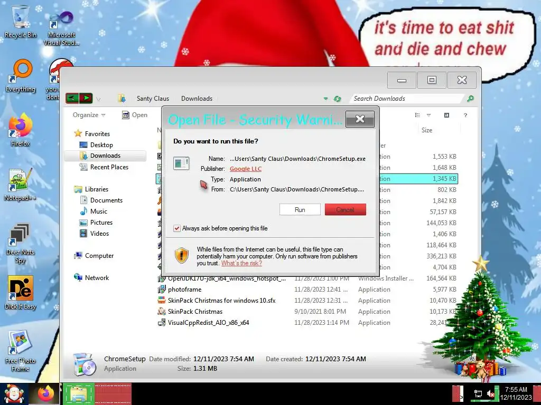This screenshot has width=541, height=405.
Task: Switch to the File Explorer taskbar button
Action: click(79, 393)
